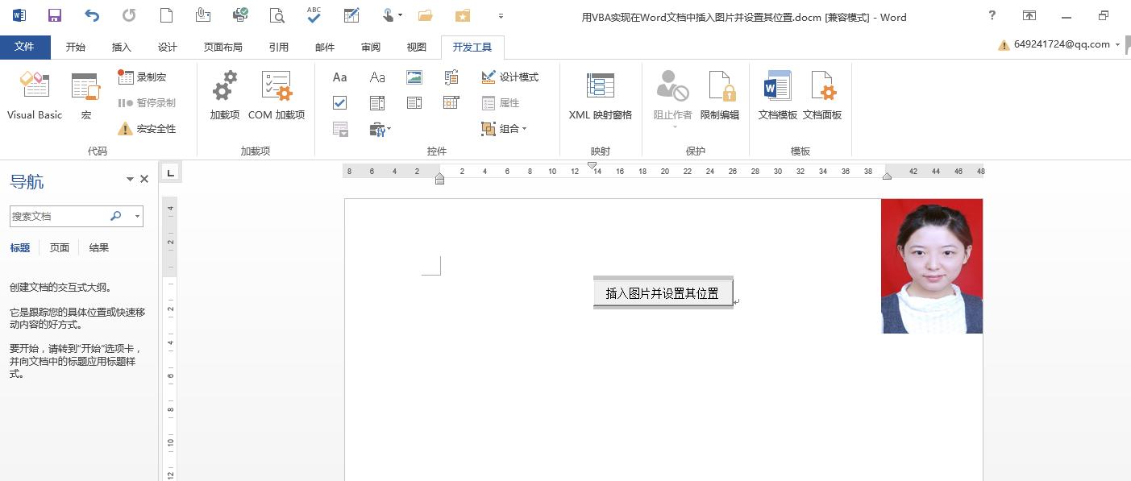Open the navigation search options dropdown
This screenshot has height=481, width=1131.
pyautogui.click(x=137, y=216)
